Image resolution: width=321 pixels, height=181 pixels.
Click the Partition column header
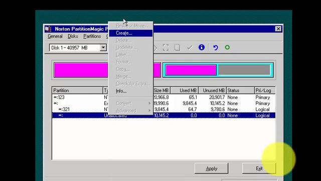pos(77,90)
